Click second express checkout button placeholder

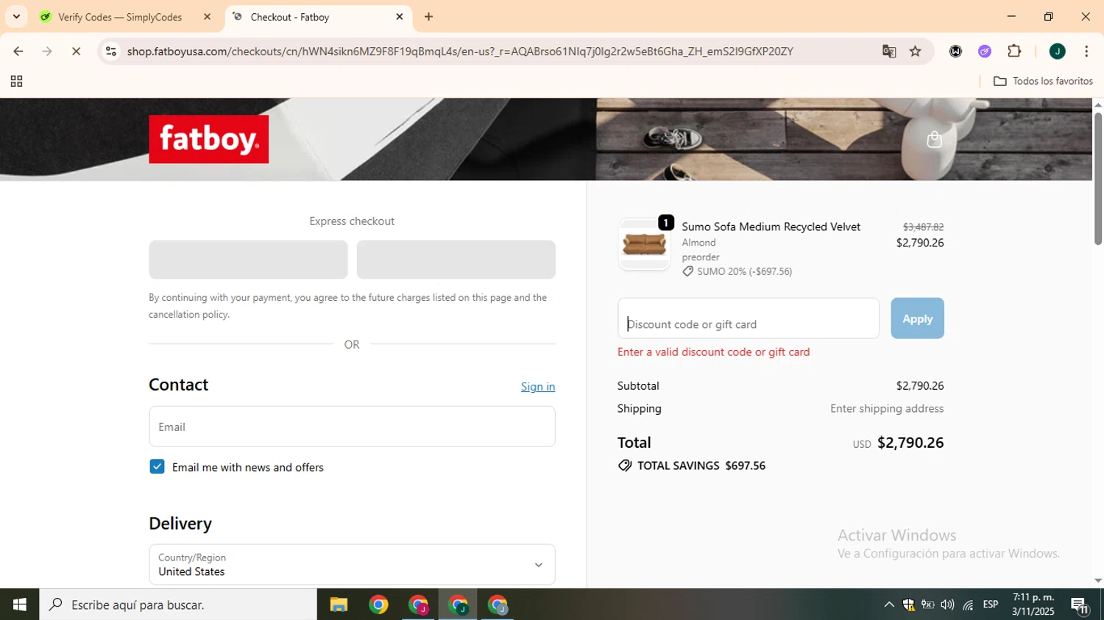coord(456,260)
